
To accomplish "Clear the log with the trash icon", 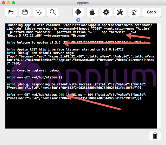I will 155,136.
